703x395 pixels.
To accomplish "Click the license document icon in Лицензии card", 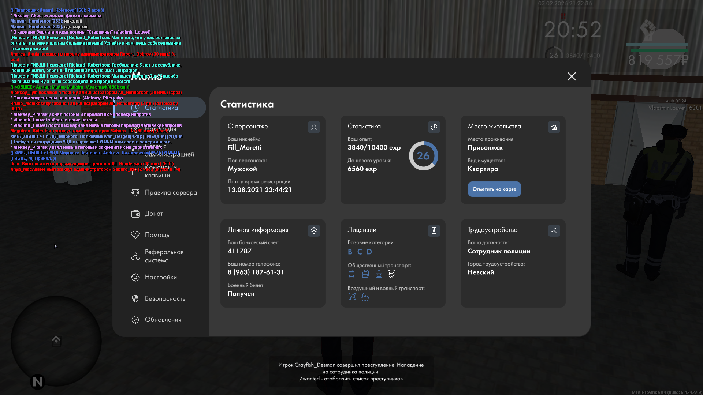I will tap(434, 230).
